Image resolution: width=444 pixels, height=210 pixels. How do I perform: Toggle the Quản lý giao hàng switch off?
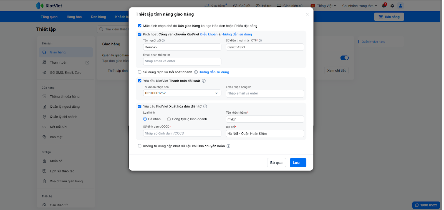[344, 58]
